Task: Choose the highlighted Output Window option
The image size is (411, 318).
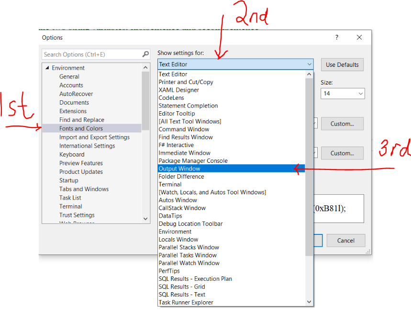Action: [232, 169]
